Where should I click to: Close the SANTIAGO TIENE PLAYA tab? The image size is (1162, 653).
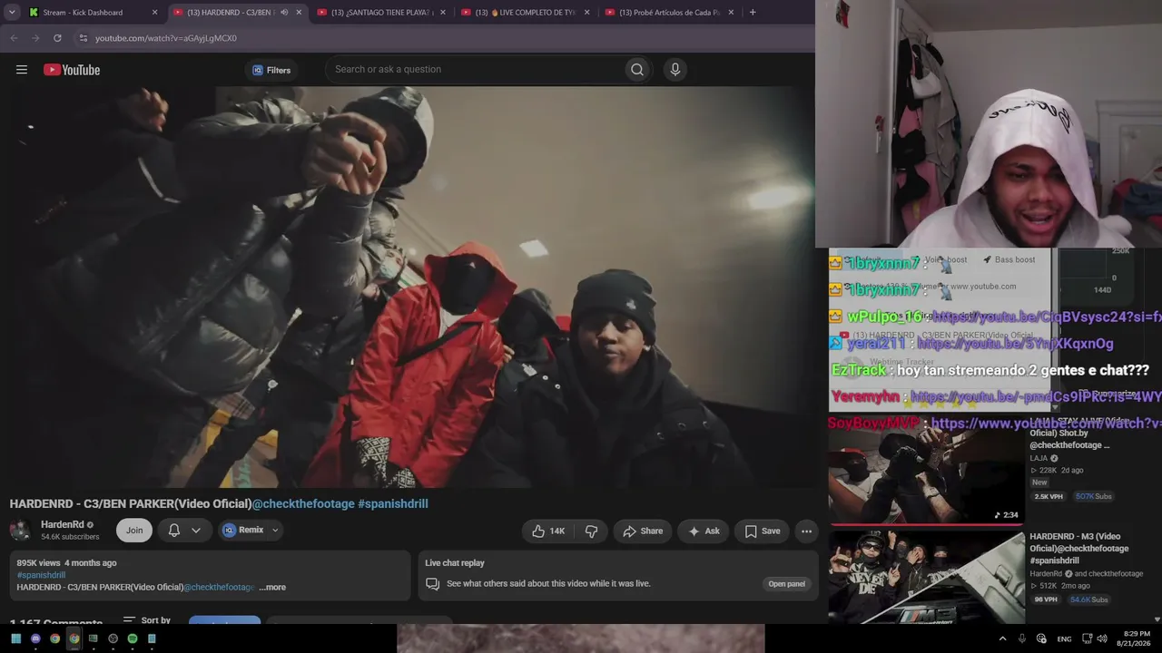coord(443,13)
